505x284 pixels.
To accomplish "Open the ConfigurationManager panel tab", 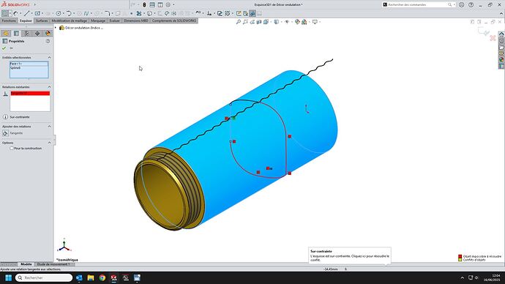I will [27, 34].
